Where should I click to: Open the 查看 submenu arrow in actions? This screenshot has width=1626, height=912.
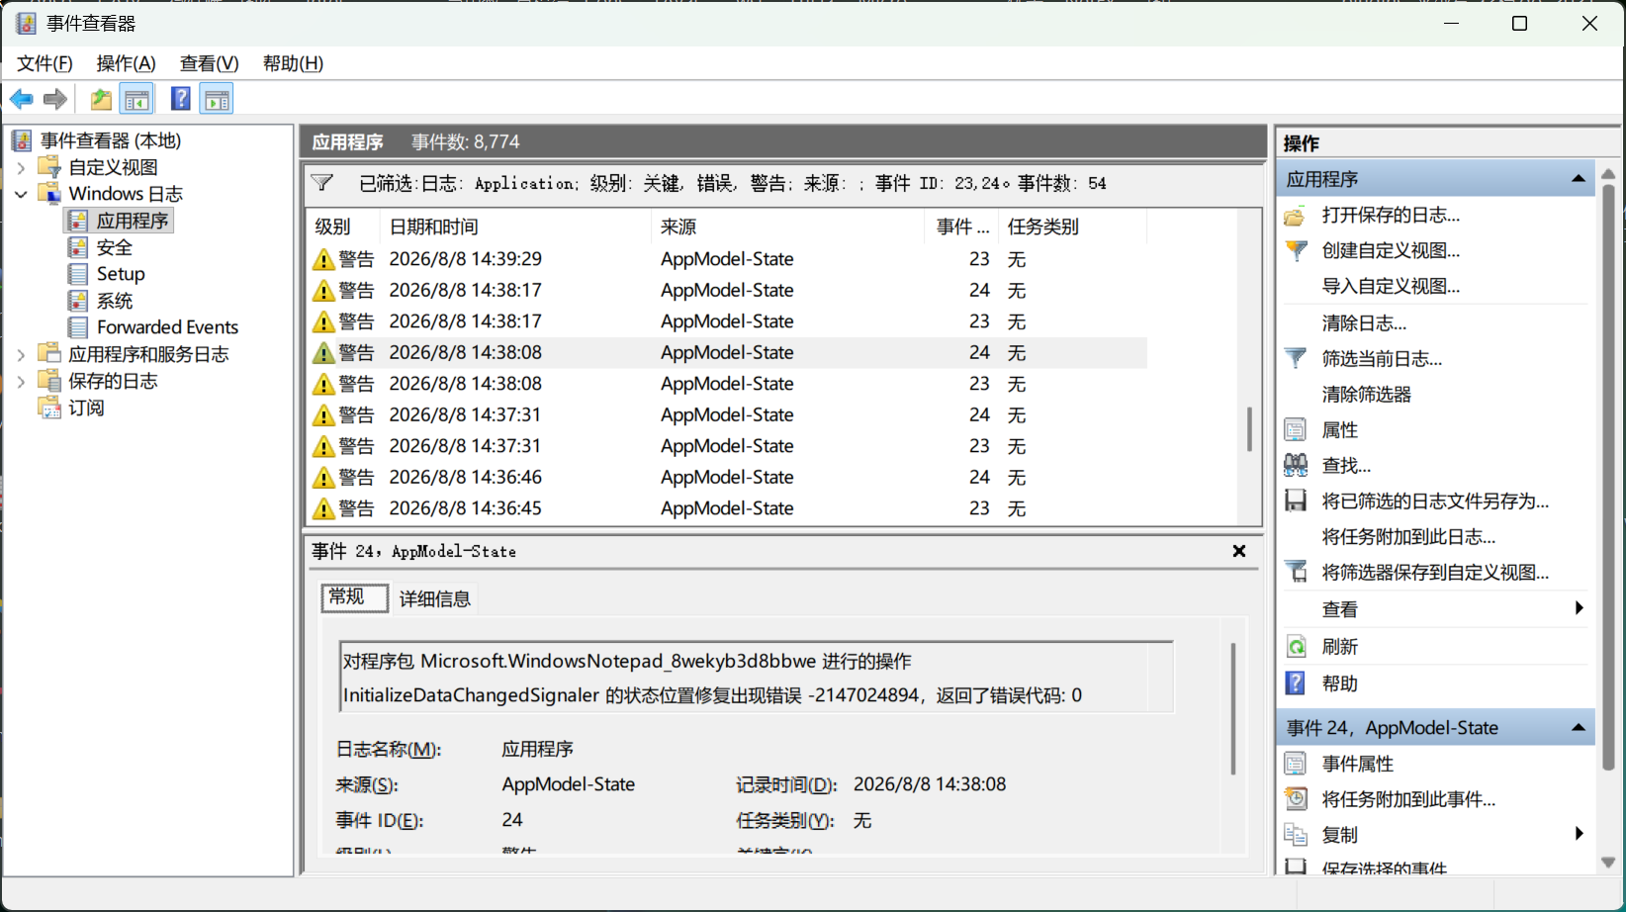coord(1579,608)
